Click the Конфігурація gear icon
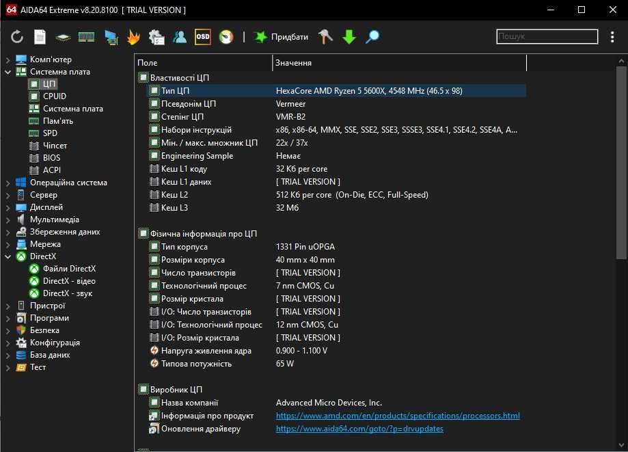 coord(21,343)
